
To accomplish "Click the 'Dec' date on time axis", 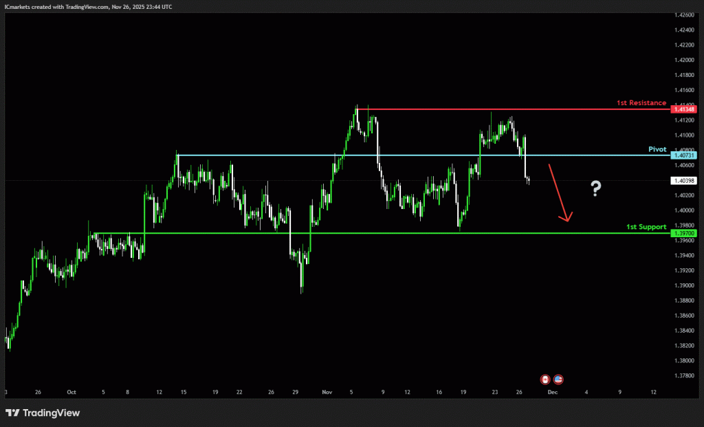I will pyautogui.click(x=551, y=392).
